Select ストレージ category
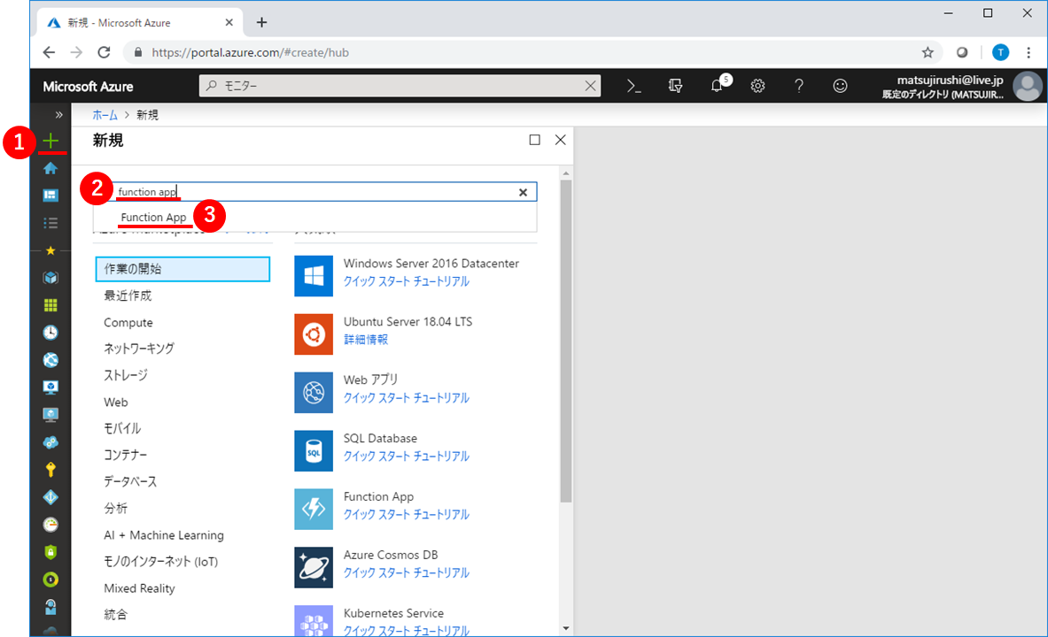The height and width of the screenshot is (637, 1048). coord(126,375)
